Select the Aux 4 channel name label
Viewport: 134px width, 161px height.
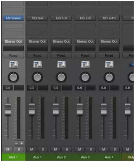[x=109, y=157]
